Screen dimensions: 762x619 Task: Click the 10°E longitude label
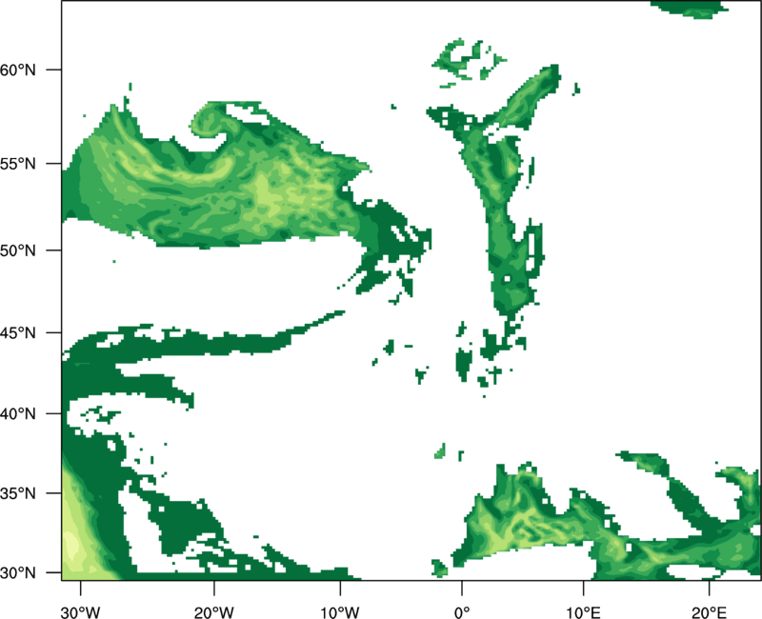tap(583, 612)
